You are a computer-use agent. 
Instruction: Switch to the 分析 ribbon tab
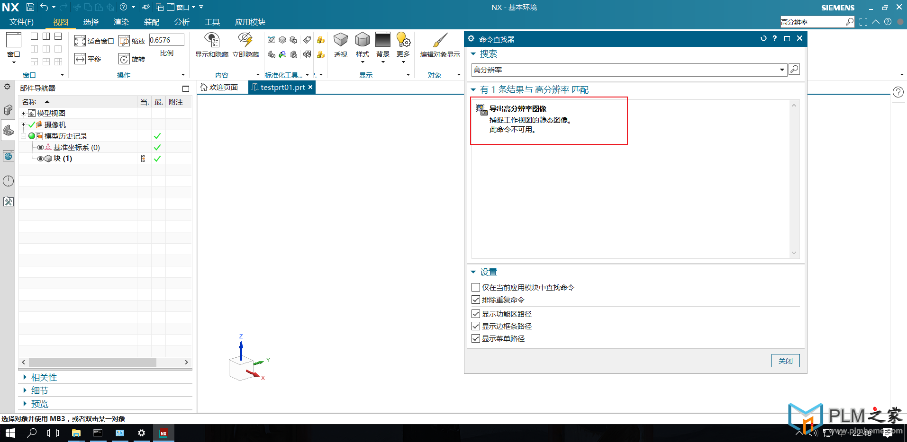(182, 22)
